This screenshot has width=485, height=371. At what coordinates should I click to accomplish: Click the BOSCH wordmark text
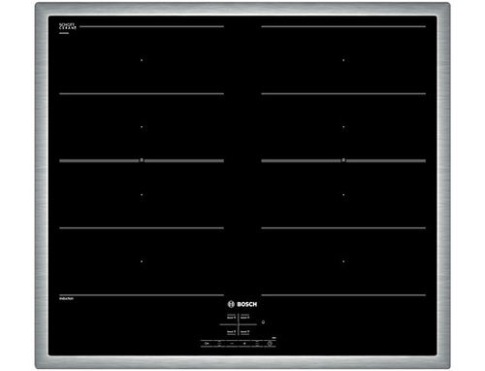click(247, 304)
